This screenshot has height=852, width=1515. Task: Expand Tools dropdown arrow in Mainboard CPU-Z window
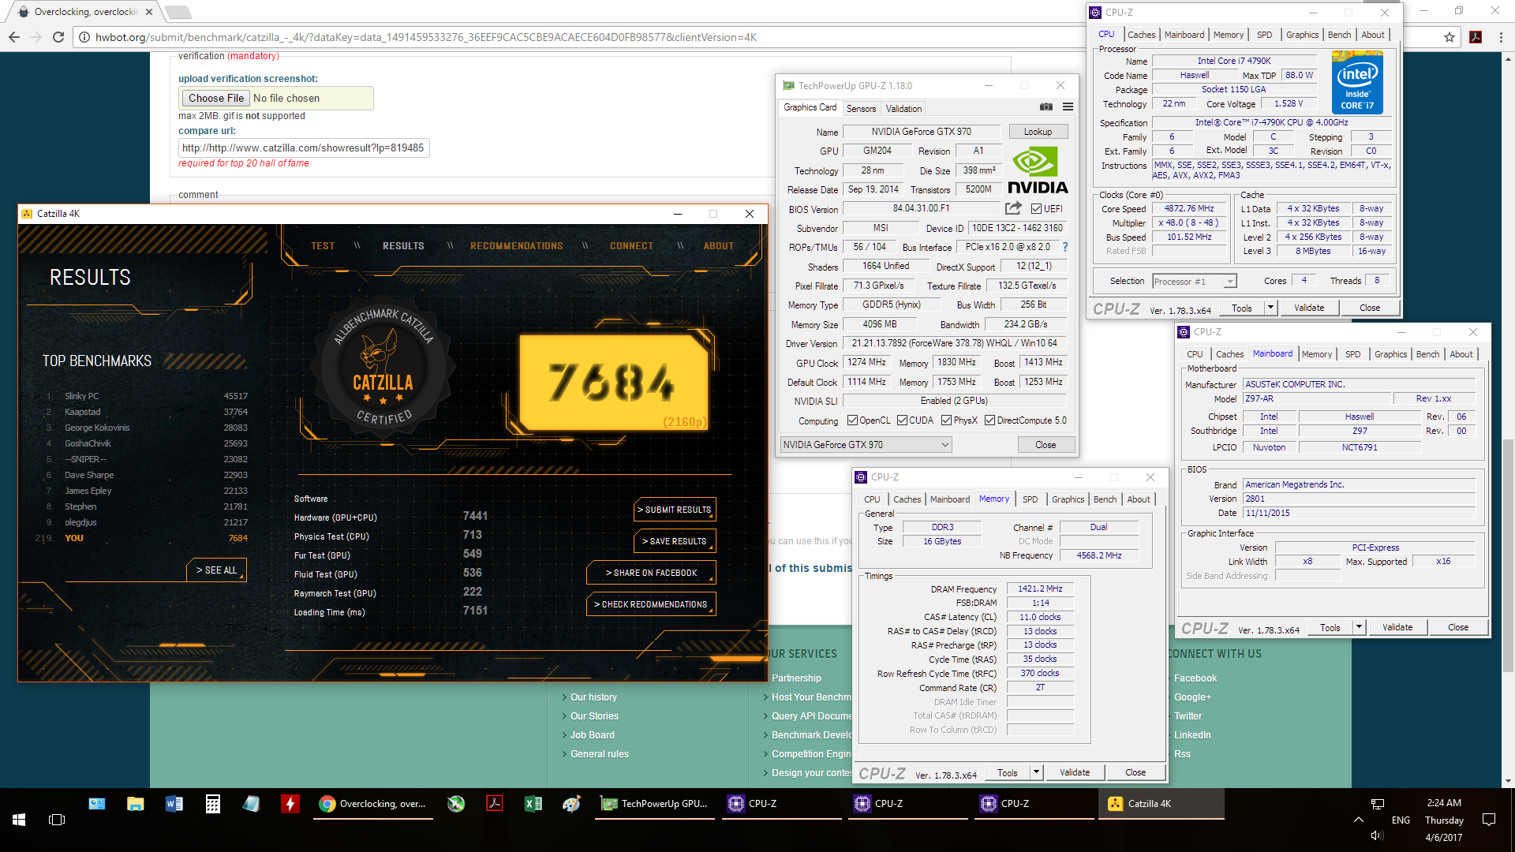(x=1359, y=627)
